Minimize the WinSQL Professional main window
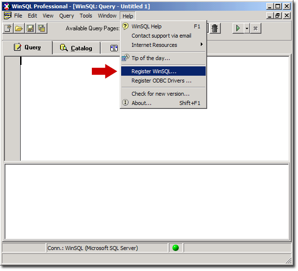298x271 pixels. click(x=271, y=6)
